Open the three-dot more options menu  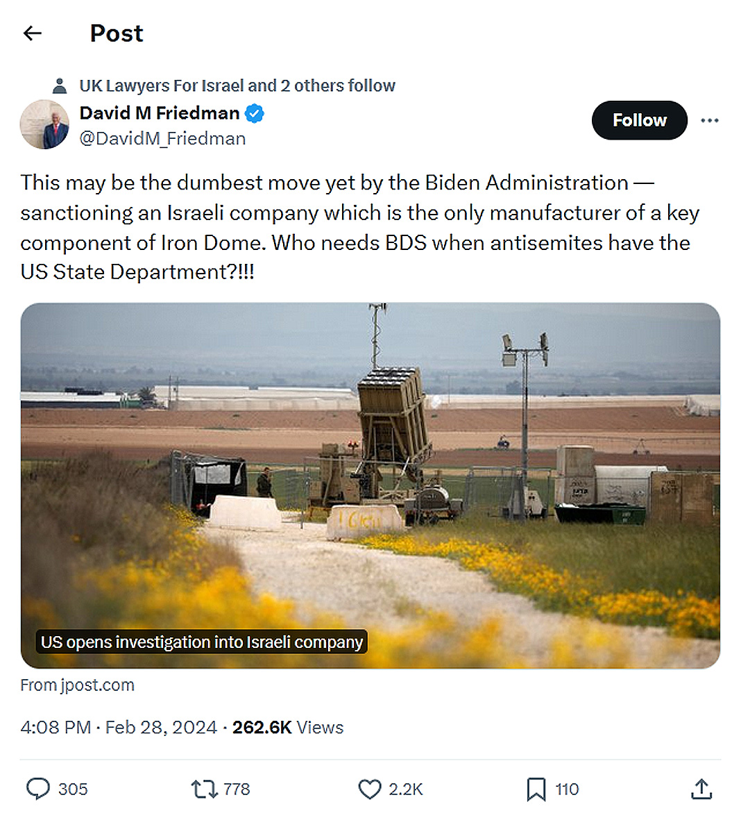click(709, 121)
